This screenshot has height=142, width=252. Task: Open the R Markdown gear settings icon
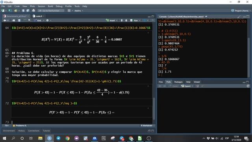[47, 21]
